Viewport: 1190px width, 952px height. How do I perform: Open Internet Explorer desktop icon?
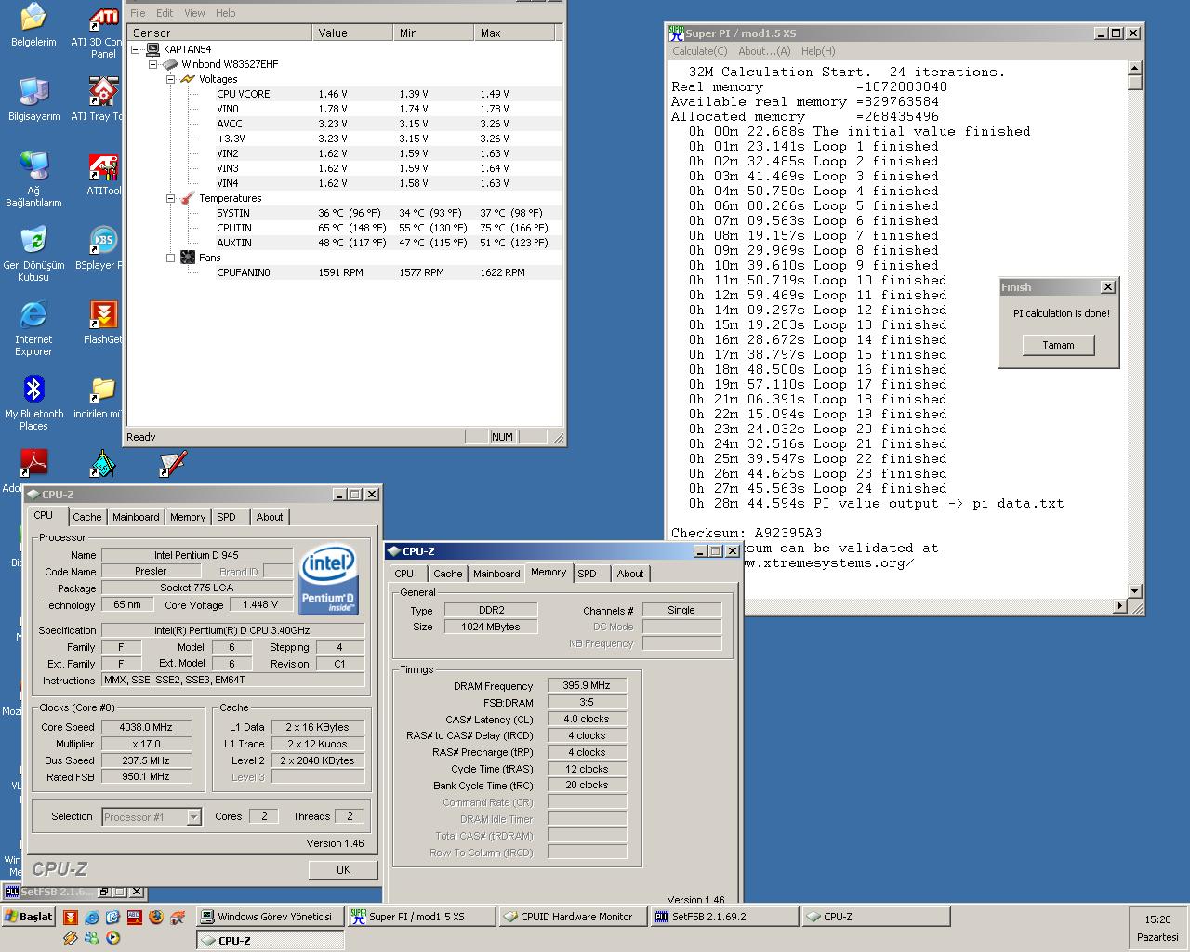tap(33, 314)
